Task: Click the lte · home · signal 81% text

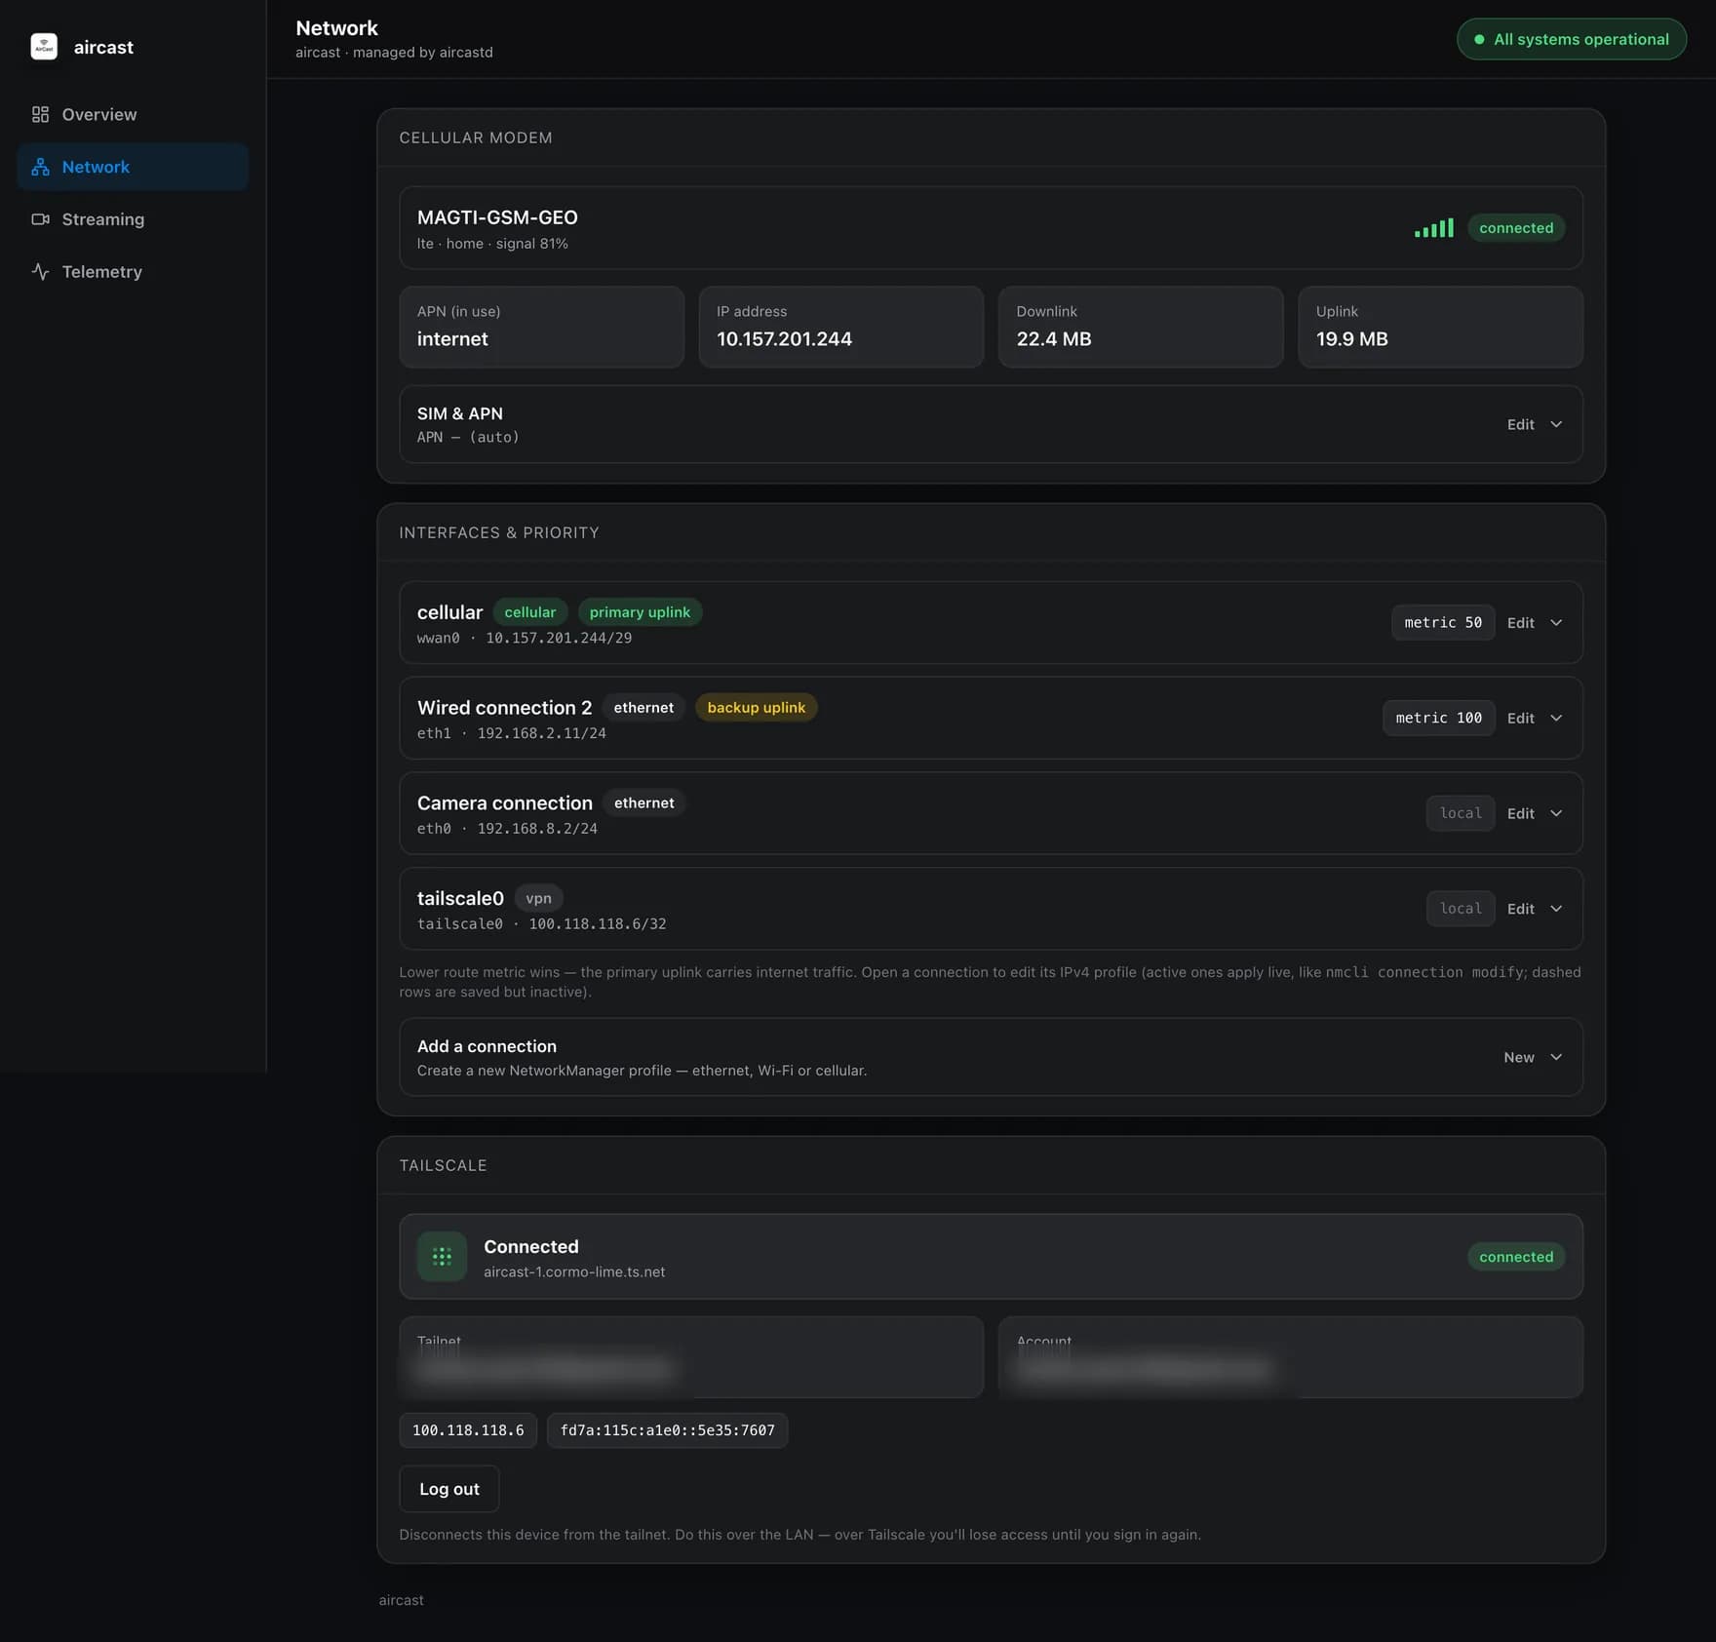Action: [492, 244]
